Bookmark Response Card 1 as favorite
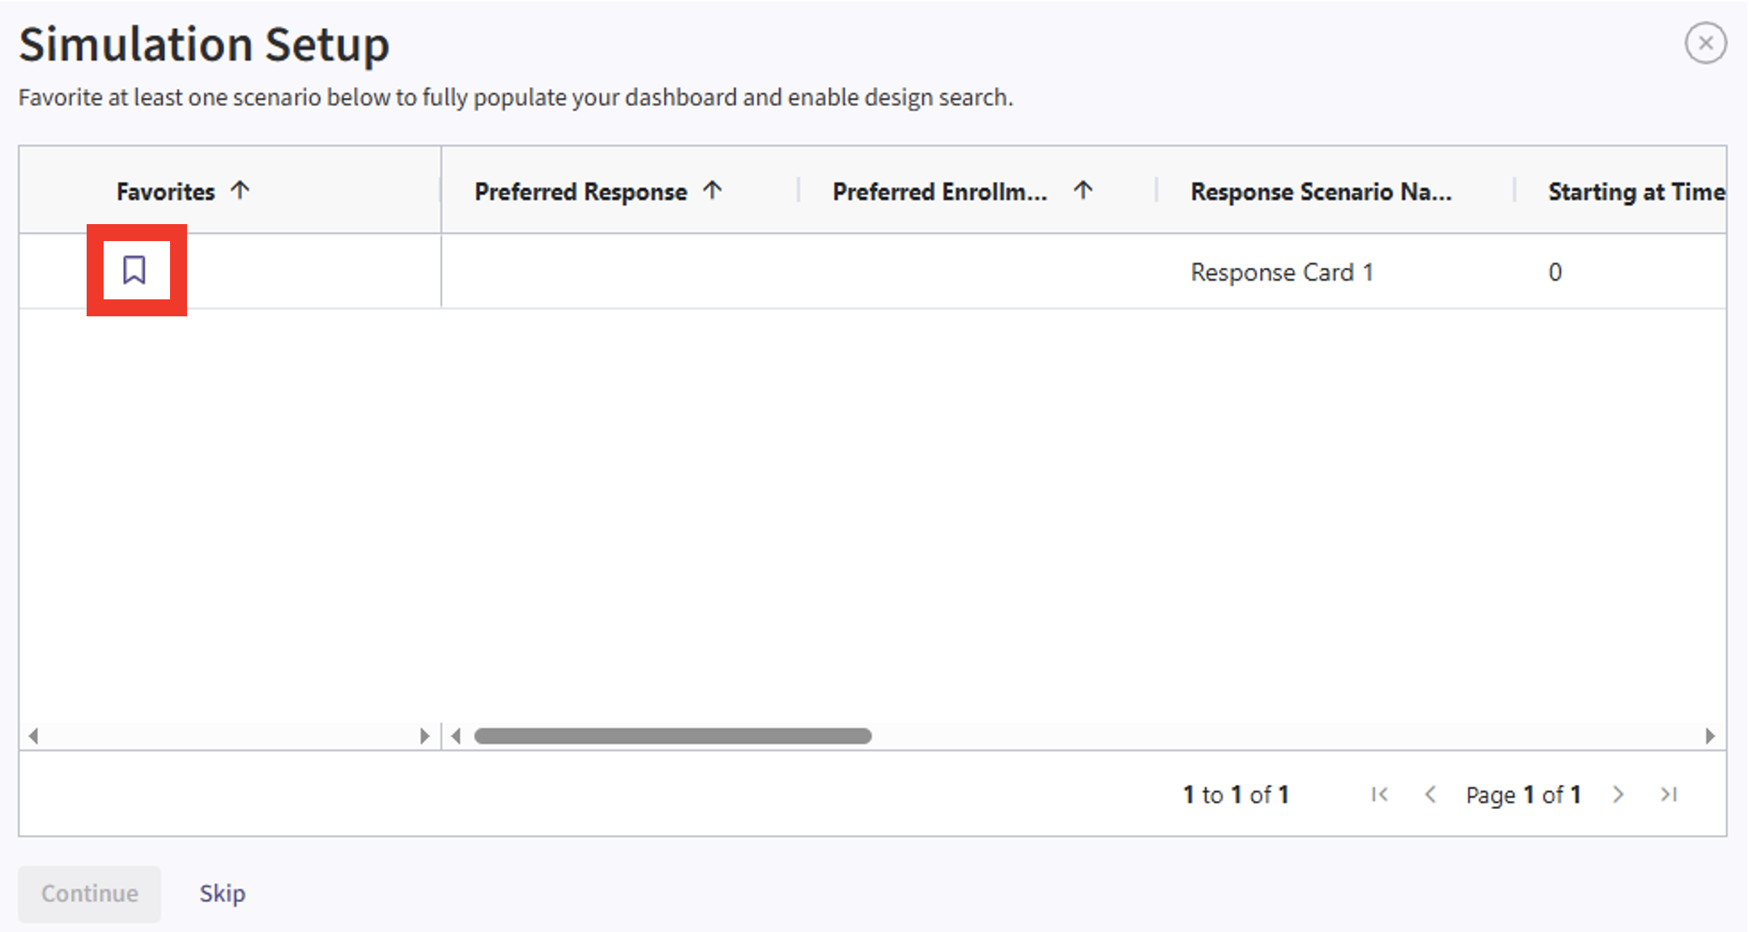This screenshot has height=932, width=1749. click(x=134, y=270)
